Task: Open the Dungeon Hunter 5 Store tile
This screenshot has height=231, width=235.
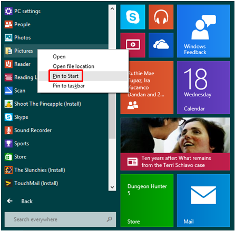Action: point(147,200)
